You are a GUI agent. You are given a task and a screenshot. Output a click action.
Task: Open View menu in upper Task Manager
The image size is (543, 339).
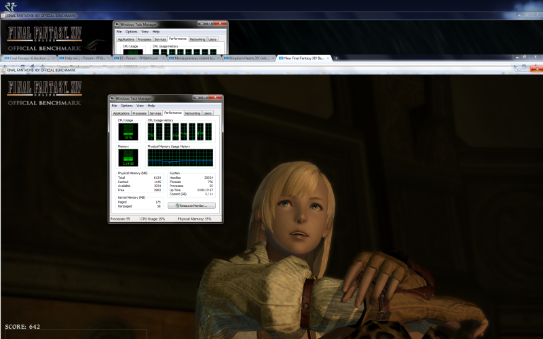pyautogui.click(x=145, y=31)
